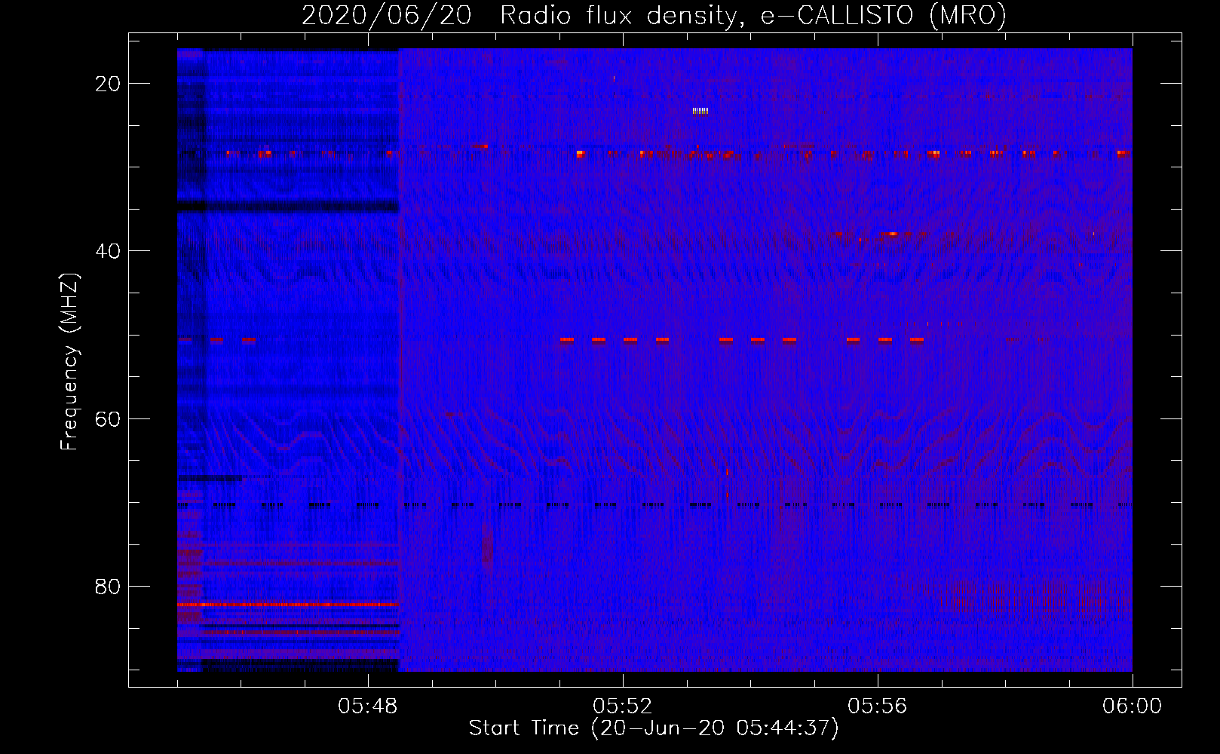
Task: Click the 05:48 time tick label
Action: [368, 706]
